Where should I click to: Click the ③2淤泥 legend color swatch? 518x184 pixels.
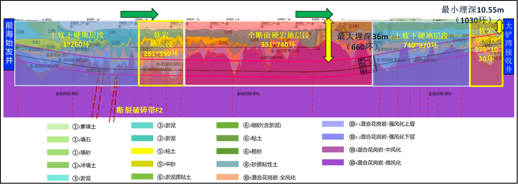pyautogui.click(x=143, y=126)
